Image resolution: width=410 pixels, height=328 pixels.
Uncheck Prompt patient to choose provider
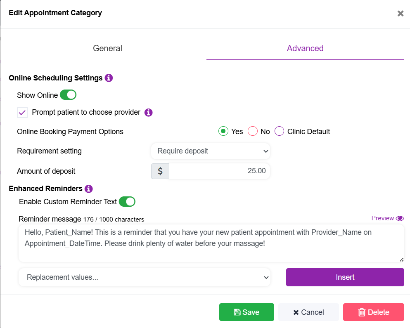tap(22, 113)
